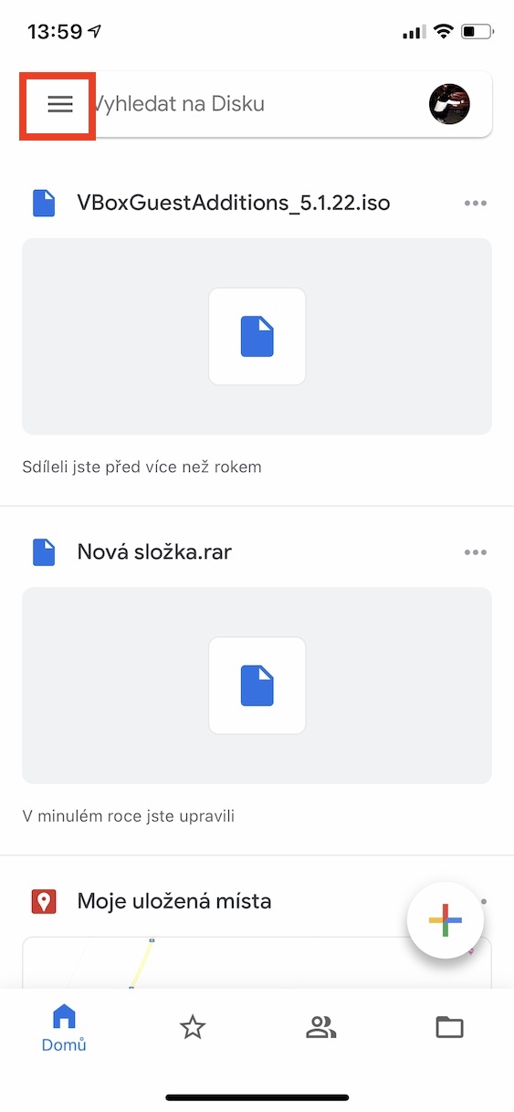Open VBoxGuestAdditions_5.1.22.iso preview thumbnail
The width and height of the screenshot is (514, 1112).
pyautogui.click(x=257, y=336)
